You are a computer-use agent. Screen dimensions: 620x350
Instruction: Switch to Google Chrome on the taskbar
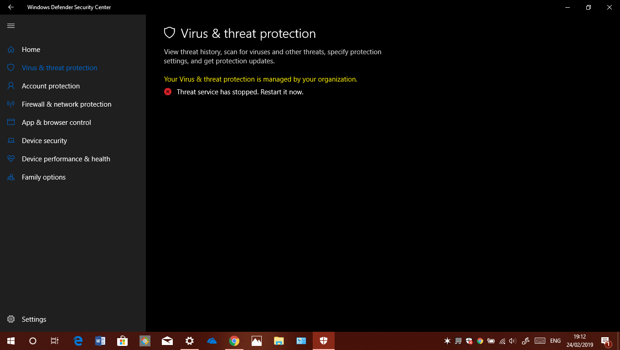pos(234,341)
